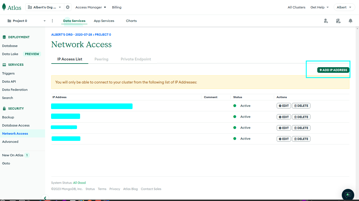Click the invite user icon
Image resolution: width=359 pixels, height=201 pixels.
pos(326,21)
